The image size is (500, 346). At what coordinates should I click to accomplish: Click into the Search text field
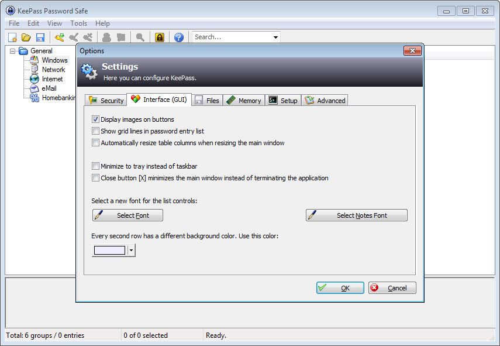point(232,37)
